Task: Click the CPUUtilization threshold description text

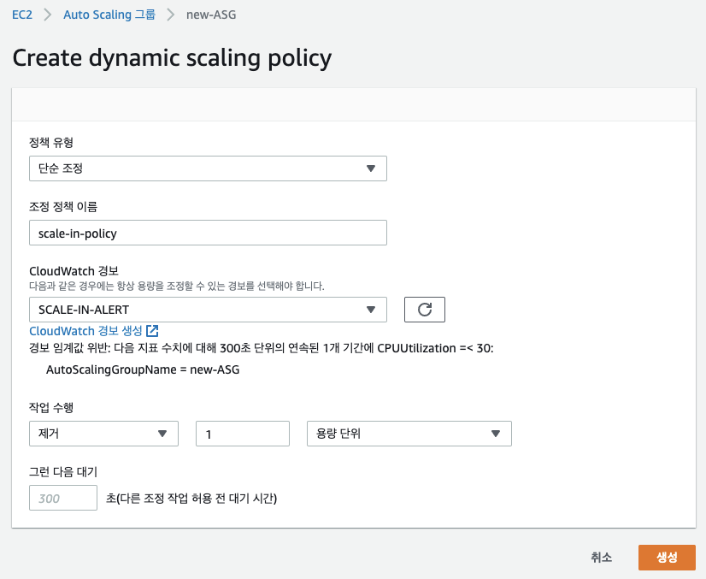Action: [x=262, y=348]
